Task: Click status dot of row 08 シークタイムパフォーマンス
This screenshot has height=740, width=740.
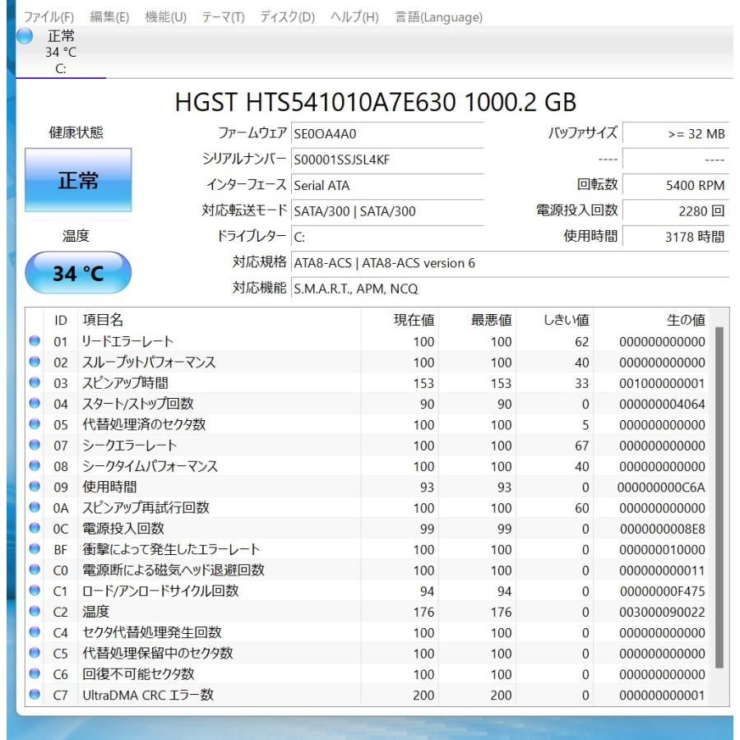Action: pyautogui.click(x=35, y=465)
